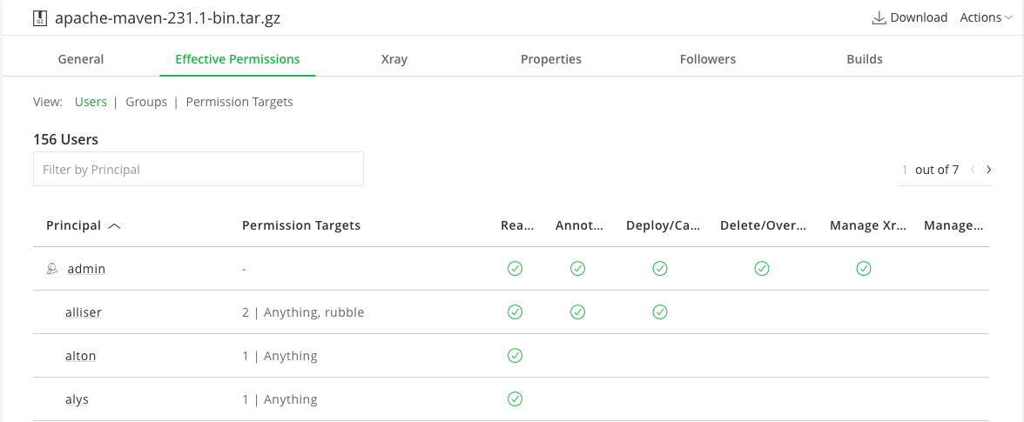Open the Actions dropdown menu

click(x=986, y=17)
